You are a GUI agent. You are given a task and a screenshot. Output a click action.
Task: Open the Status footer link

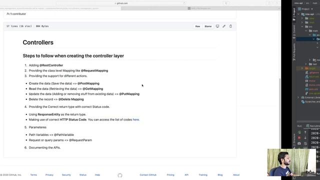[x=83, y=175]
